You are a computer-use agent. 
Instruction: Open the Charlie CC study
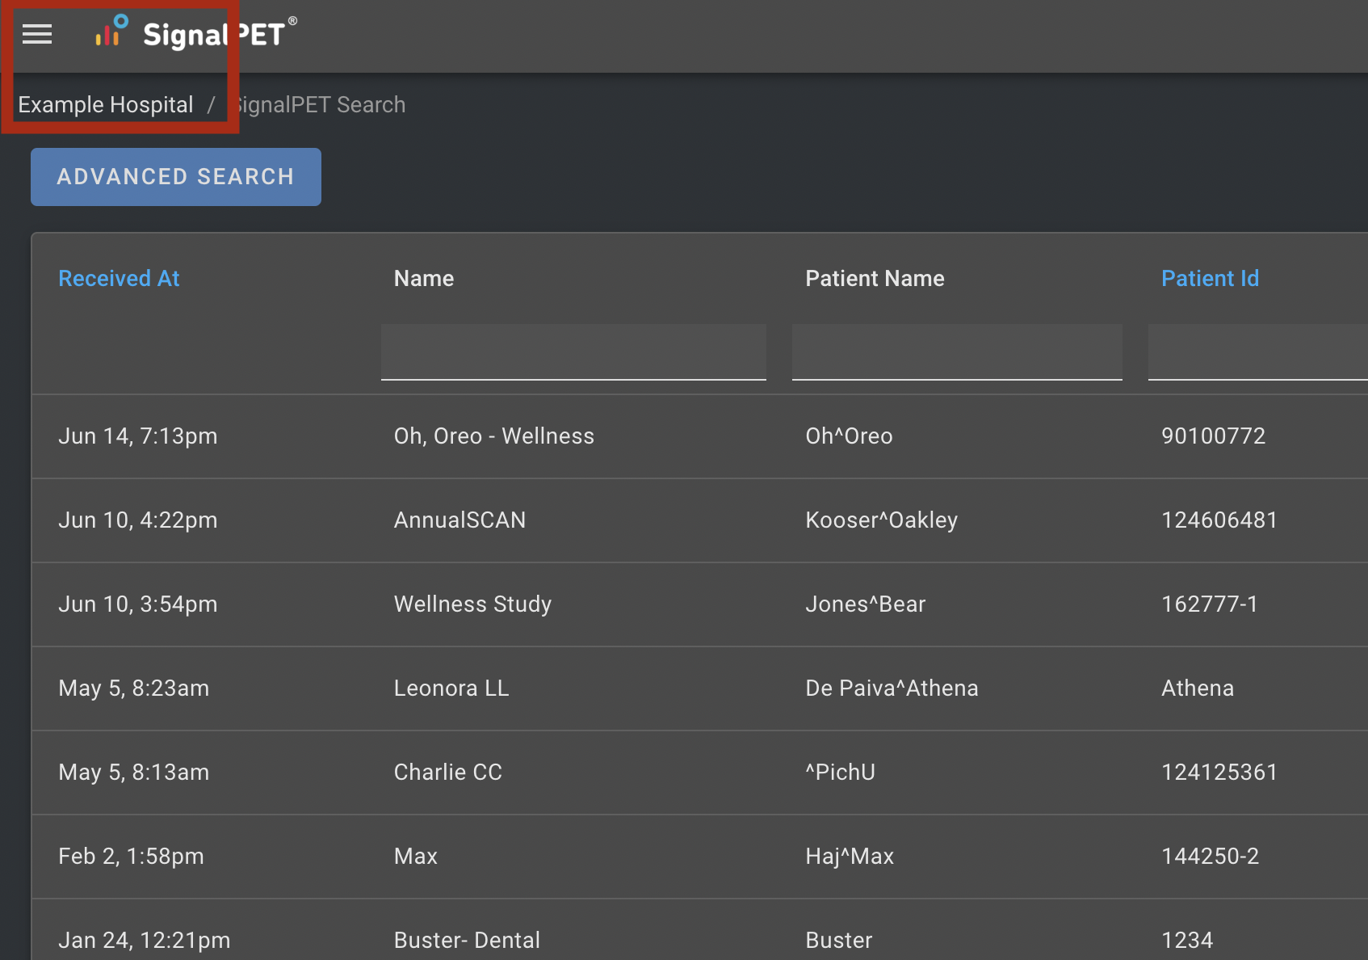[448, 773]
